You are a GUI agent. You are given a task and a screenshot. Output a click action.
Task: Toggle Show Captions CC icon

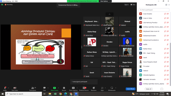click(x=73, y=88)
